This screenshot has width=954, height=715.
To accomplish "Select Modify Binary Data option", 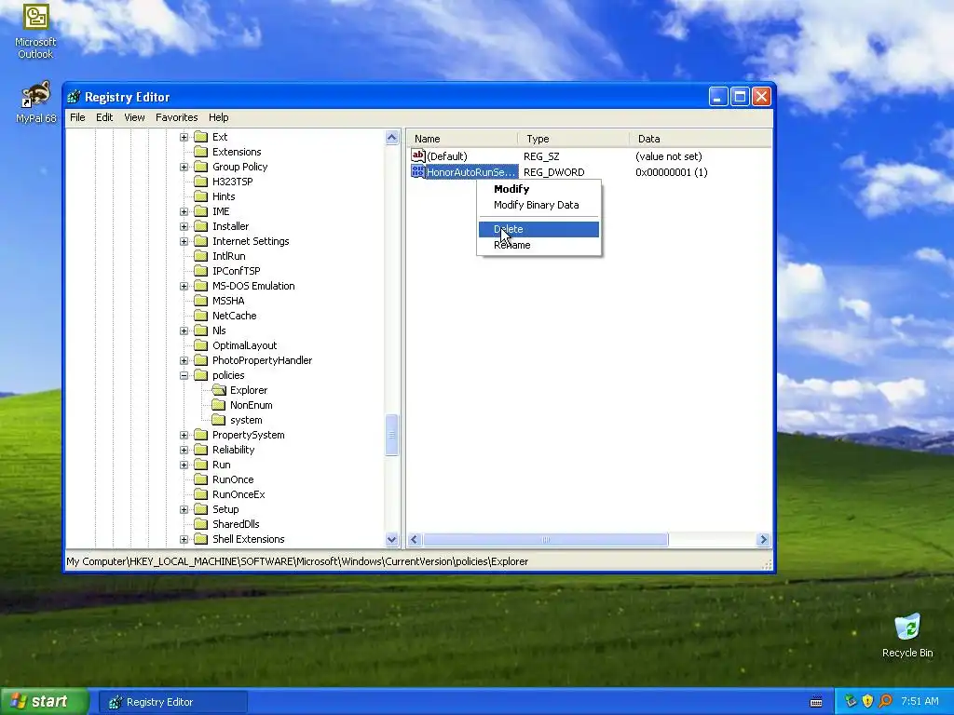I will coord(538,205).
